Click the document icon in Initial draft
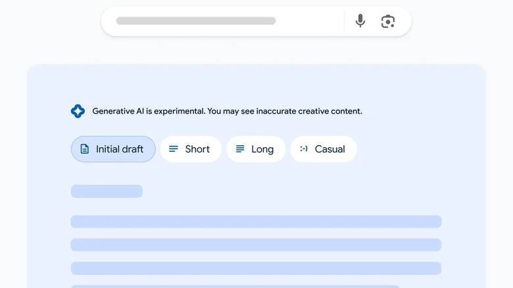 click(84, 149)
